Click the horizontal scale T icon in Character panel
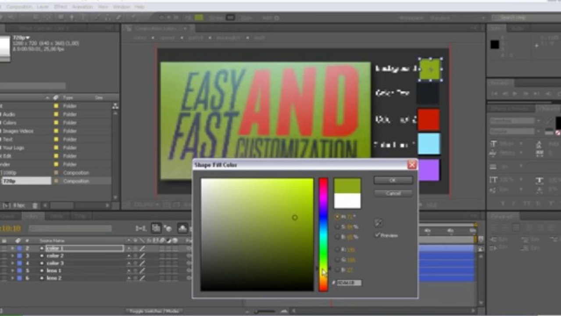 540,180
